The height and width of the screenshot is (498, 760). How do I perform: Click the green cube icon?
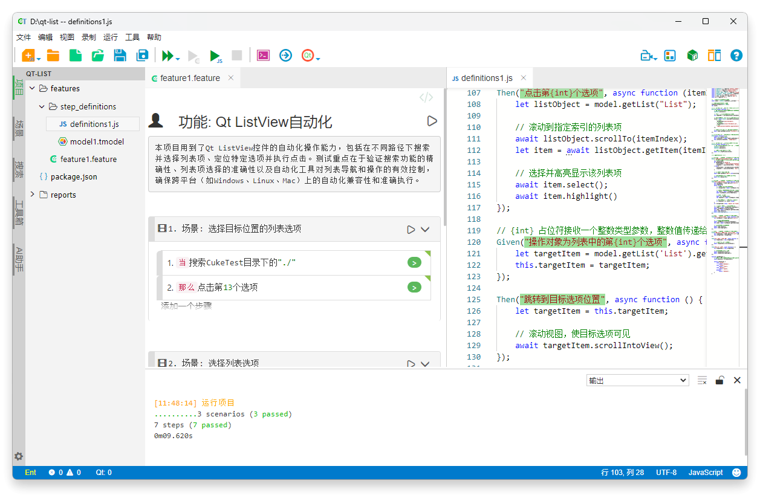pyautogui.click(x=692, y=56)
